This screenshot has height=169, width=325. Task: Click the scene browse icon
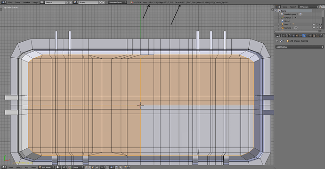[76, 2]
